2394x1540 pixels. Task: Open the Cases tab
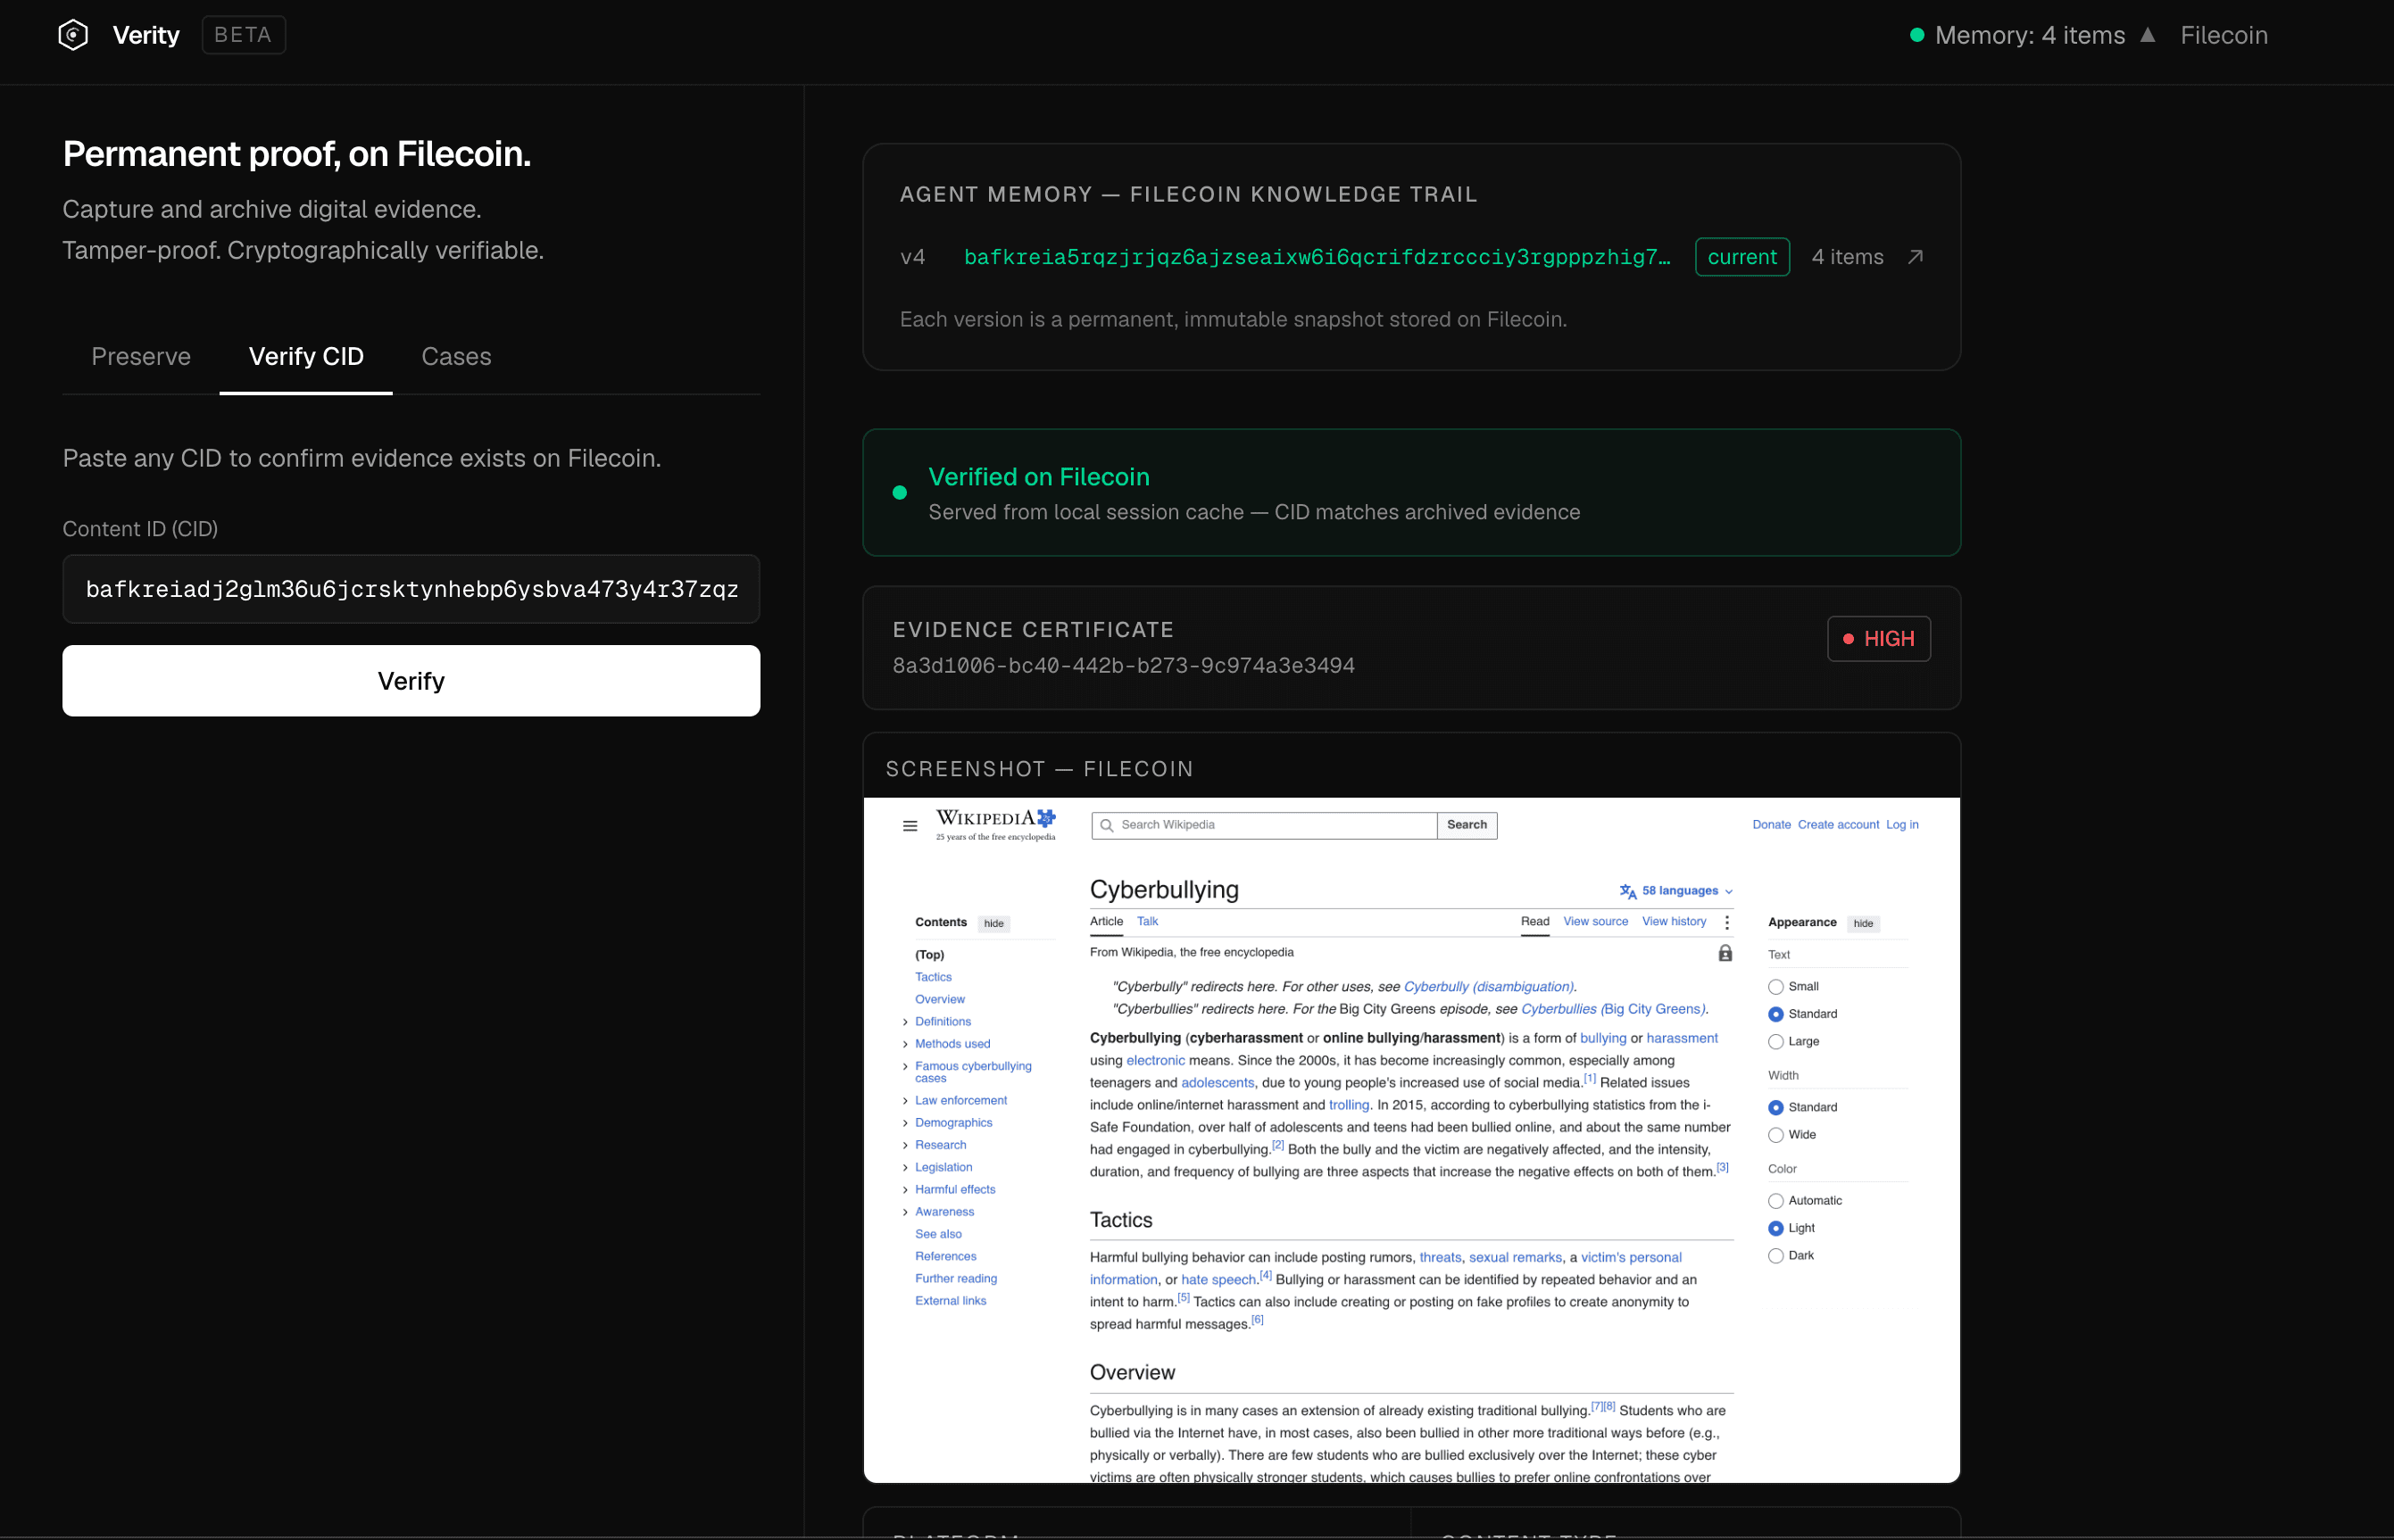pyautogui.click(x=456, y=356)
